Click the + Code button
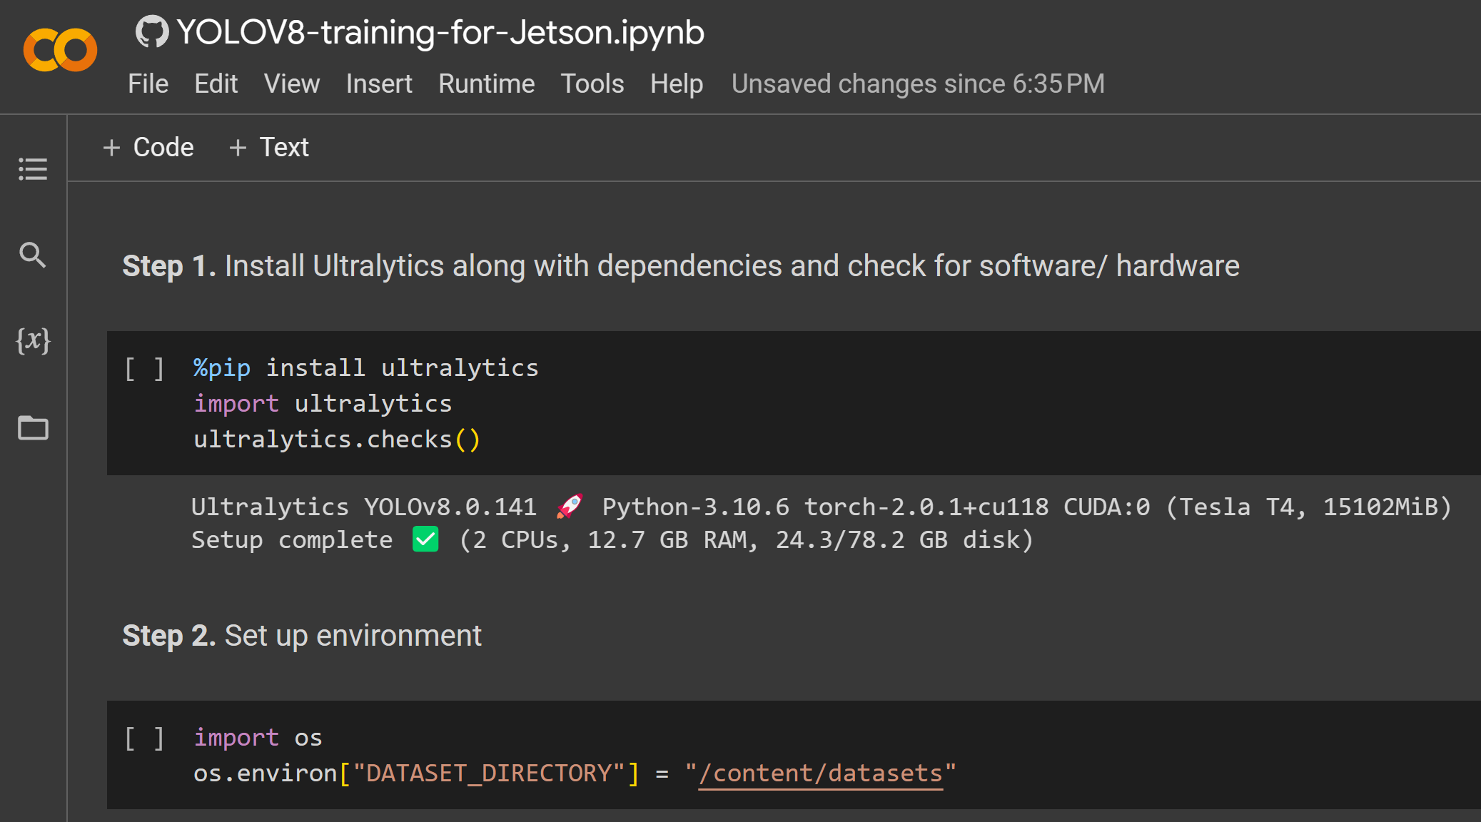This screenshot has height=822, width=1481. click(x=148, y=146)
